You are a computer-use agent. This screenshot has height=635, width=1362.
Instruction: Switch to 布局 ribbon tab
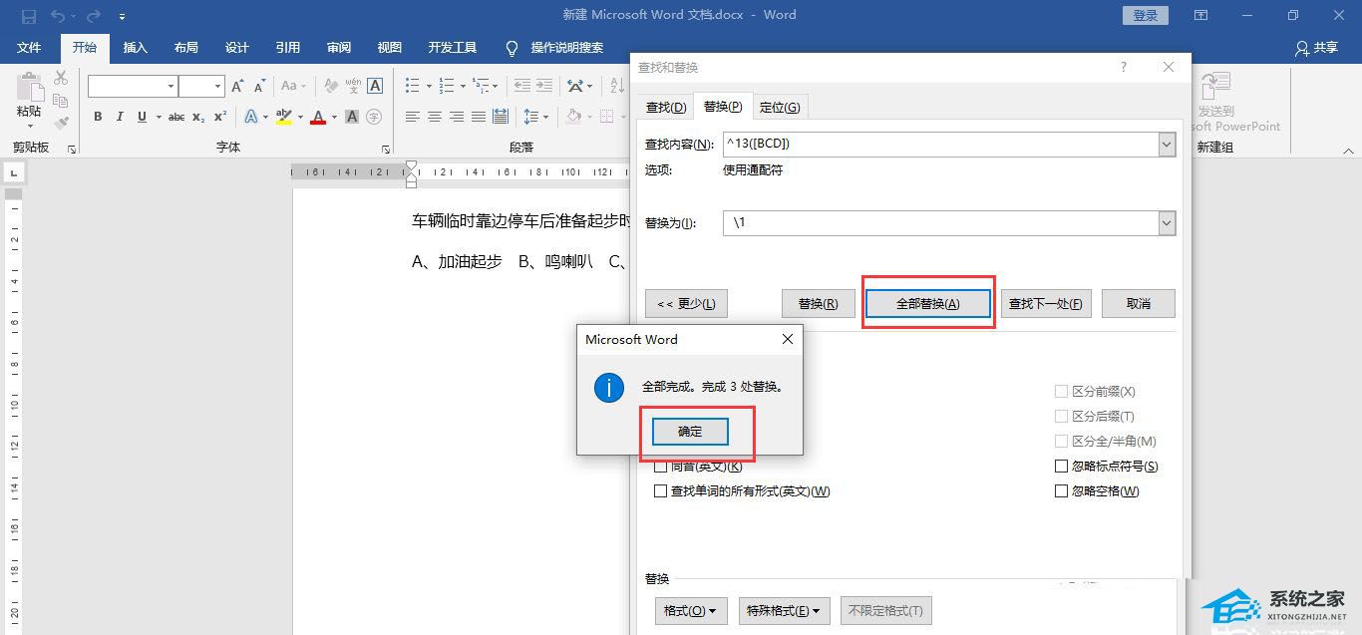[x=185, y=48]
